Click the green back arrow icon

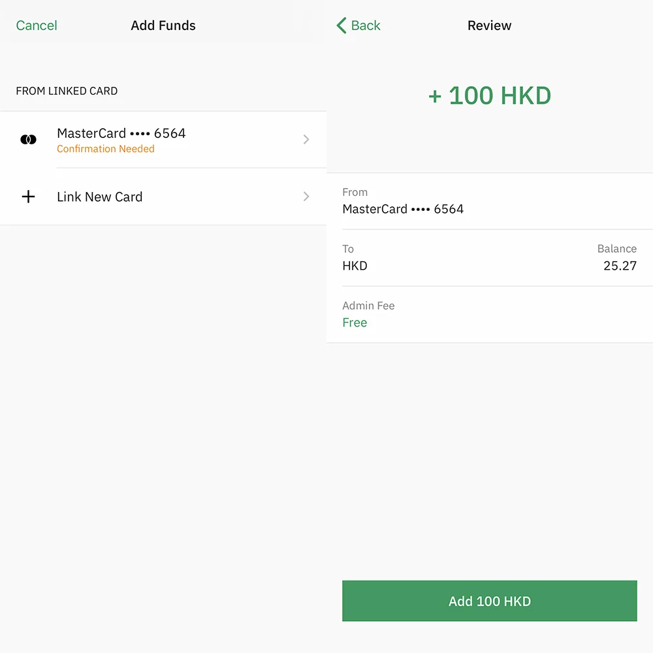tap(342, 25)
